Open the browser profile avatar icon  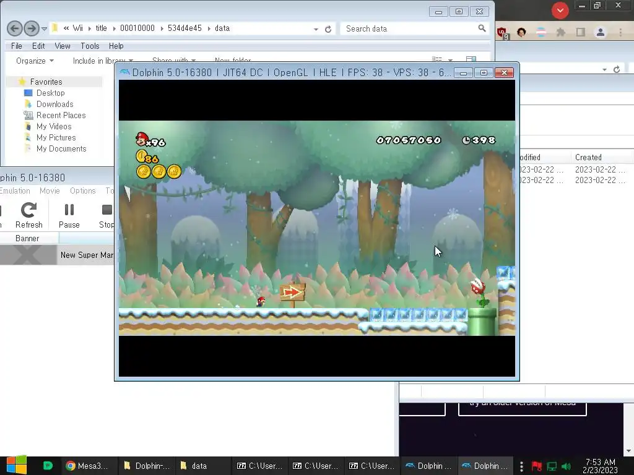601,32
